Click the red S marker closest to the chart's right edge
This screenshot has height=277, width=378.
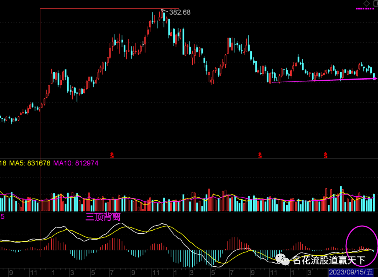[326, 156]
